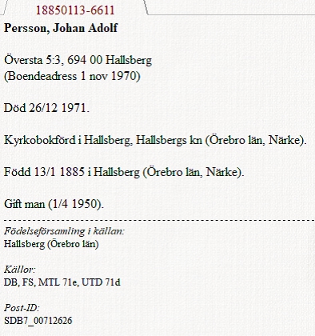Click the name Persson, Johan Adolf
The image size is (315, 336).
(61, 28)
